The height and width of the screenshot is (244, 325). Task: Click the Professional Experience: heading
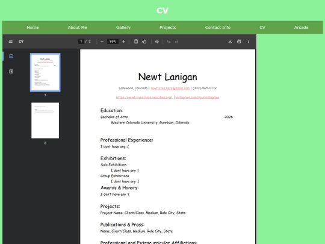pyautogui.click(x=126, y=140)
